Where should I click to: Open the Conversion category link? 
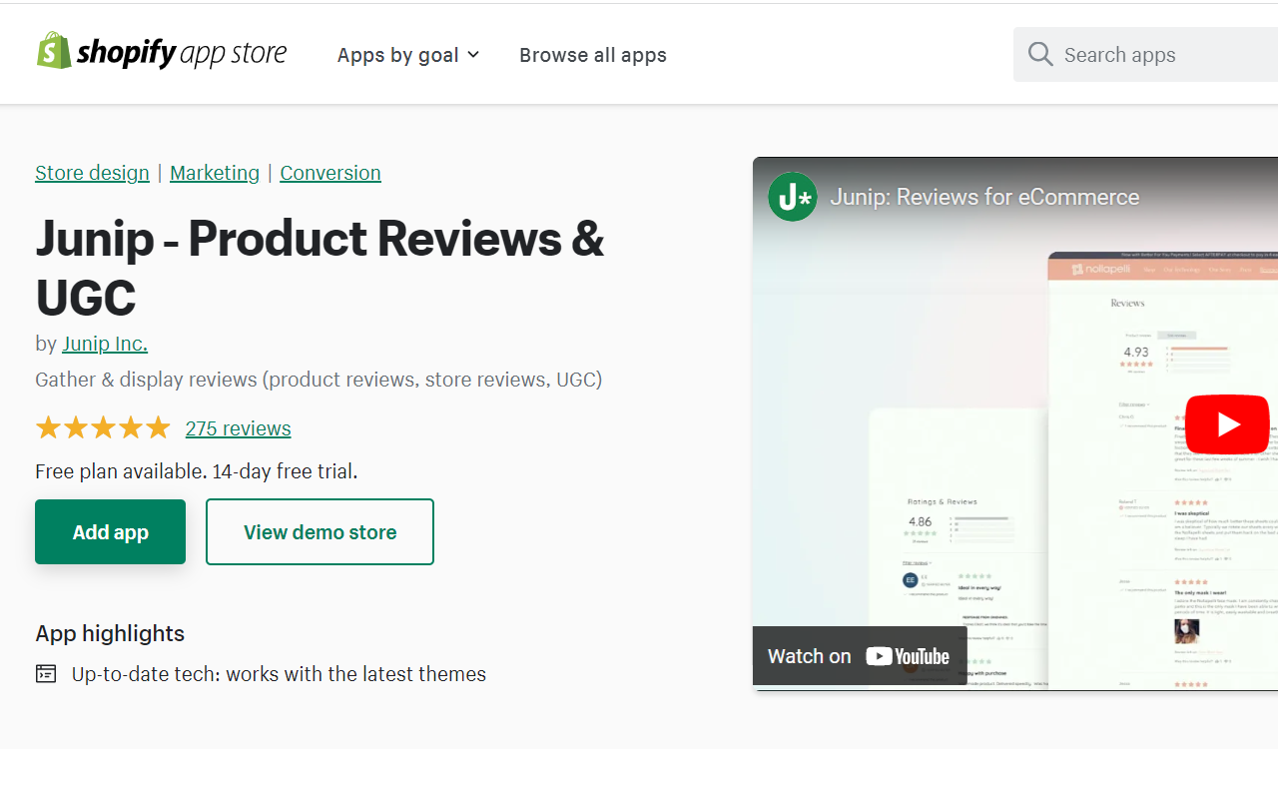[329, 173]
